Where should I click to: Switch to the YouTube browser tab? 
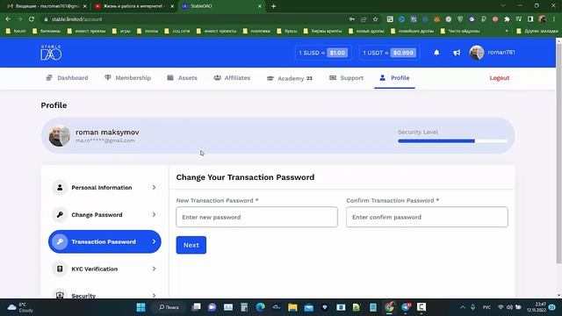[133, 6]
